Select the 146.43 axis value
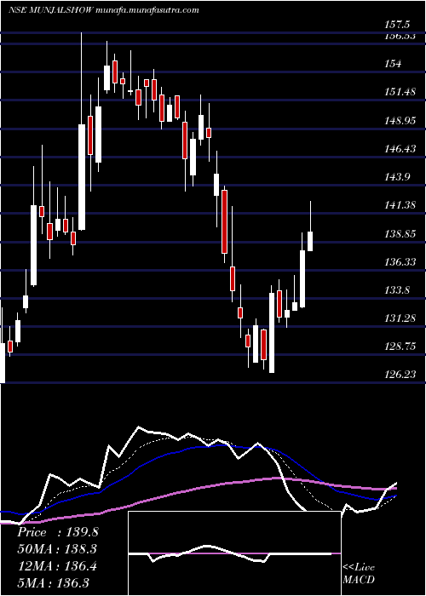Screen dimensions: 426x596 click(x=400, y=149)
